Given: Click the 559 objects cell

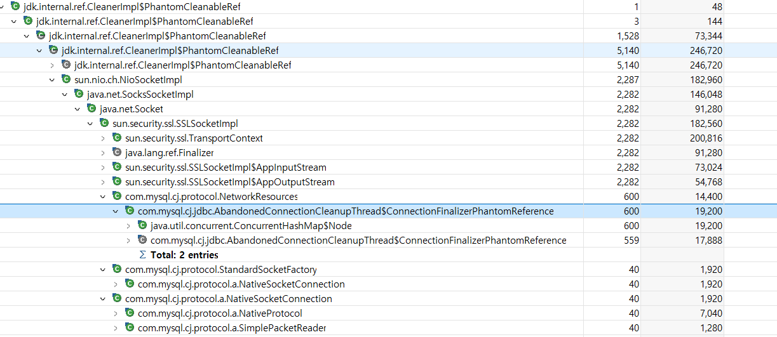Looking at the screenshot, I should (x=632, y=240).
